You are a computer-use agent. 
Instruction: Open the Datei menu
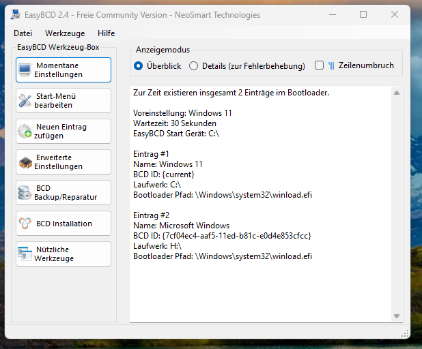click(x=23, y=33)
